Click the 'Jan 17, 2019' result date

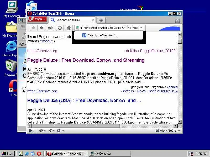tap(36, 69)
